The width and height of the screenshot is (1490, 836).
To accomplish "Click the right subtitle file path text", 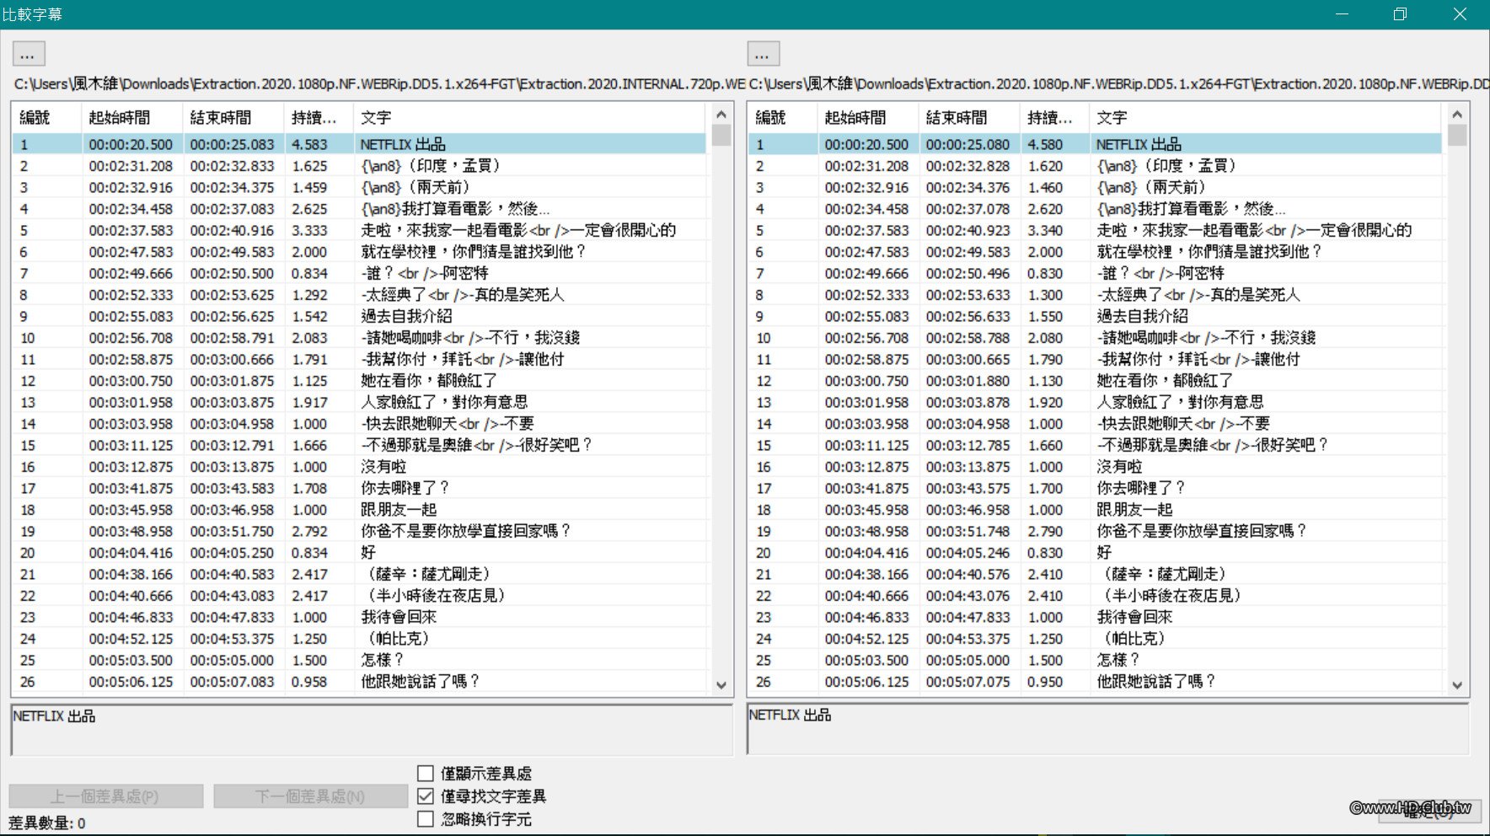I will tap(1119, 84).
